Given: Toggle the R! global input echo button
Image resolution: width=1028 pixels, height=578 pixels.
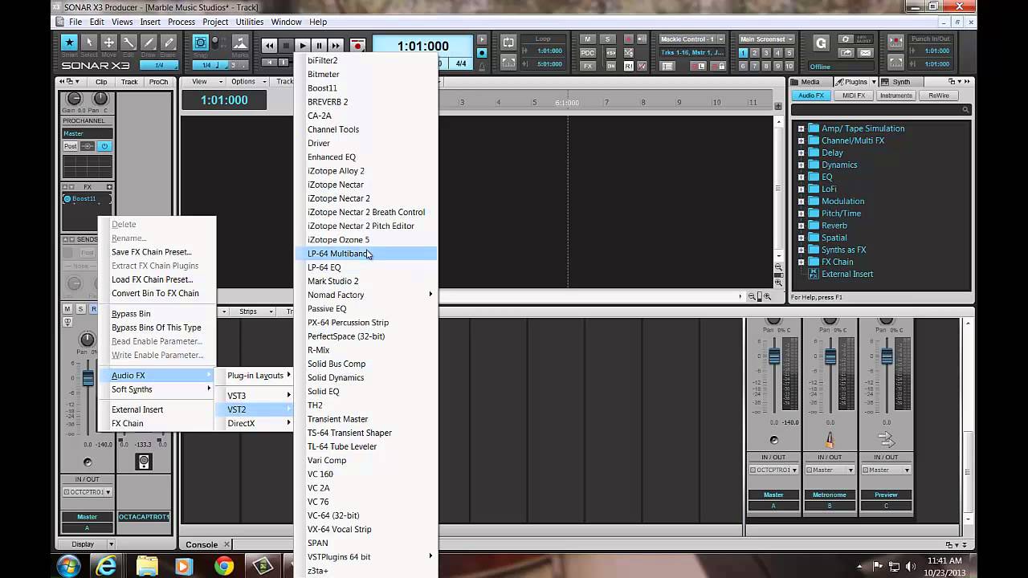Looking at the screenshot, I should [629, 67].
